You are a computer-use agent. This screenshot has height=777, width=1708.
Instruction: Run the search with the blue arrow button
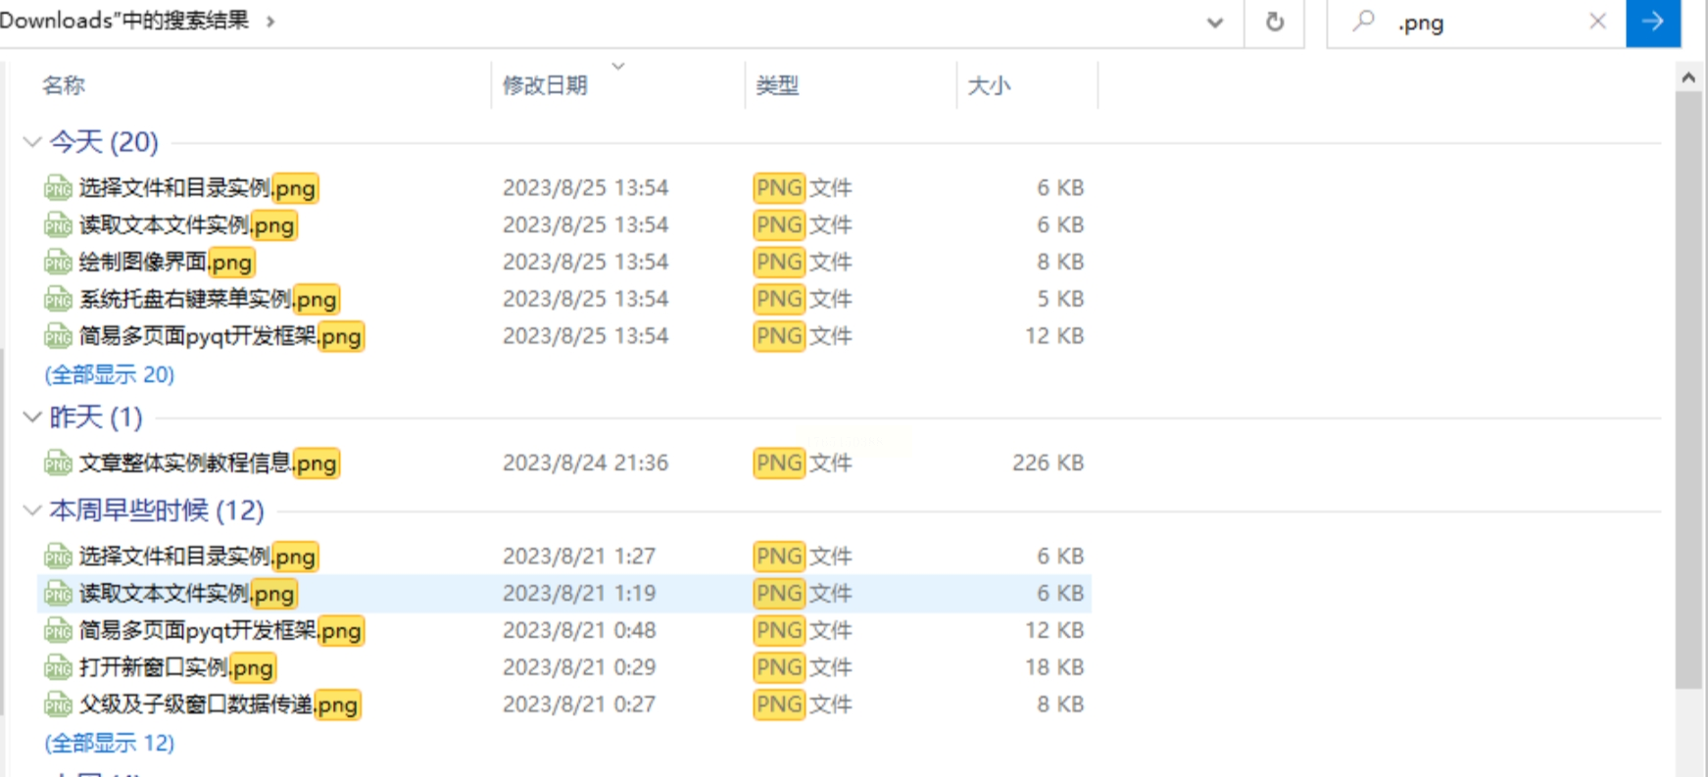point(1653,22)
